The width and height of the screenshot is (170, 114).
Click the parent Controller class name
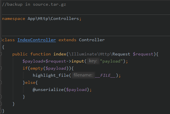(92, 40)
